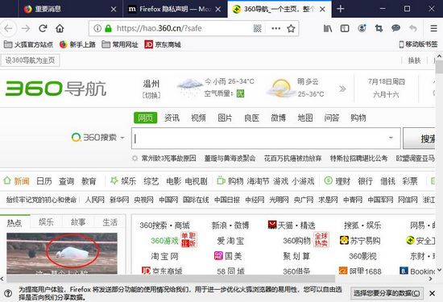Click the 搜索 button

(419, 139)
